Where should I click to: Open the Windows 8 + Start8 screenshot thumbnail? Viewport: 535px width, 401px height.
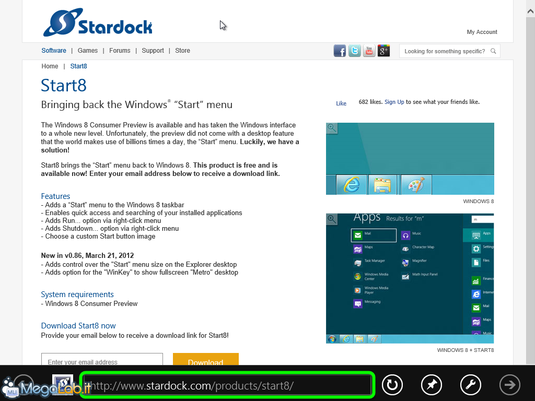click(x=410, y=279)
